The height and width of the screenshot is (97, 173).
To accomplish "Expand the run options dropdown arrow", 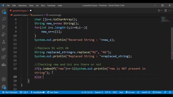I will pos(162,11).
